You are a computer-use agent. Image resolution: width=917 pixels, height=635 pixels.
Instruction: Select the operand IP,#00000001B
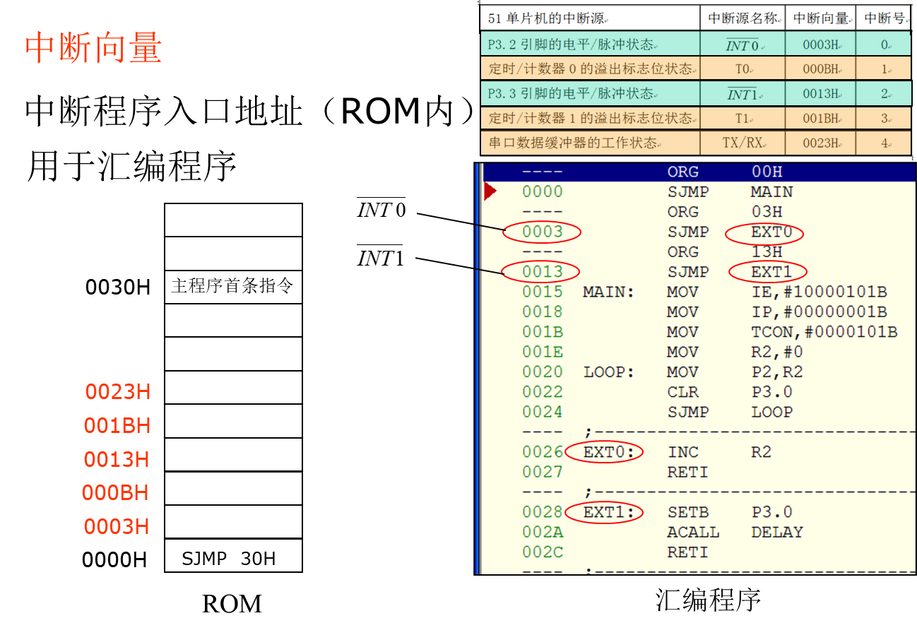pyautogui.click(x=819, y=311)
